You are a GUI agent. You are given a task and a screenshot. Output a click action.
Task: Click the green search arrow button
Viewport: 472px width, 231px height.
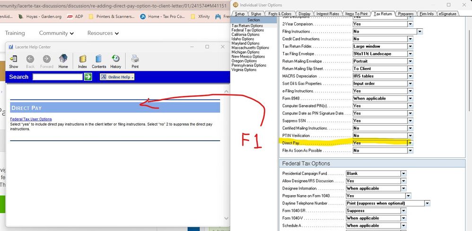coord(88,77)
